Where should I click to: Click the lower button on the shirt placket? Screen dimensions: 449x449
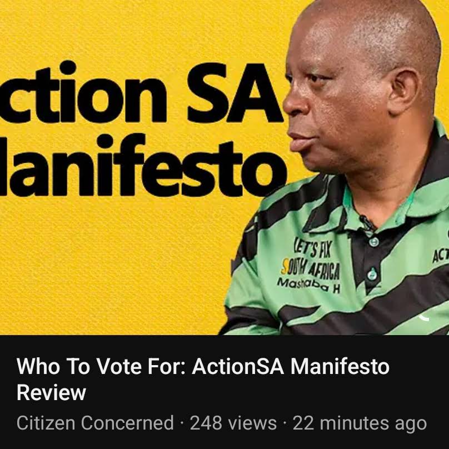click(372, 274)
